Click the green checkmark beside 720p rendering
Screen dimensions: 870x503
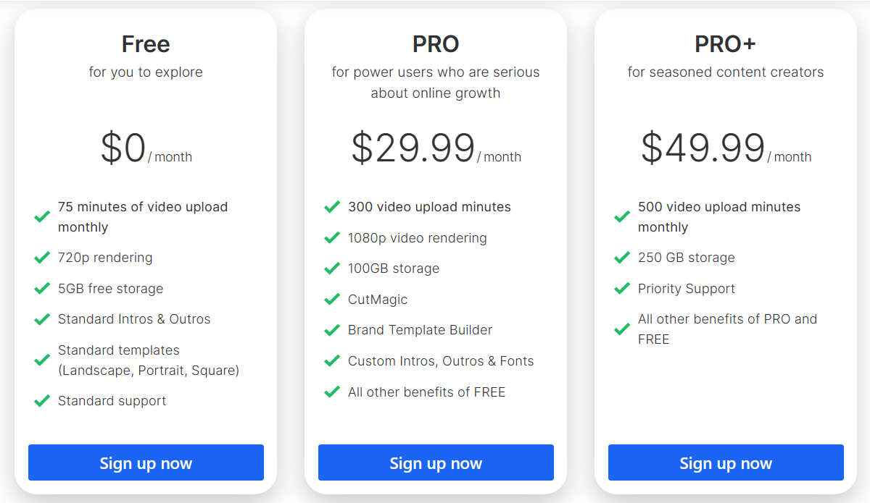[x=42, y=258]
